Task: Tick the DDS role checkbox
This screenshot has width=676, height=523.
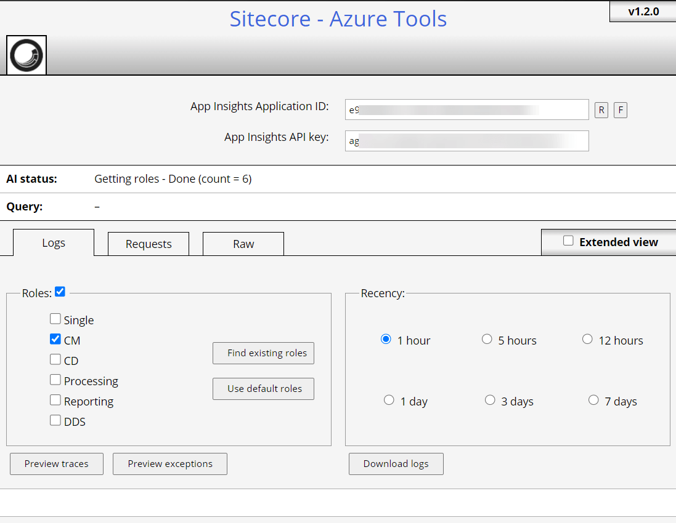Action: click(55, 421)
